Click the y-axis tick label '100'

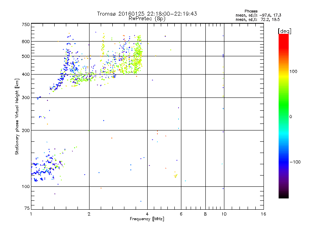[x=26, y=187]
